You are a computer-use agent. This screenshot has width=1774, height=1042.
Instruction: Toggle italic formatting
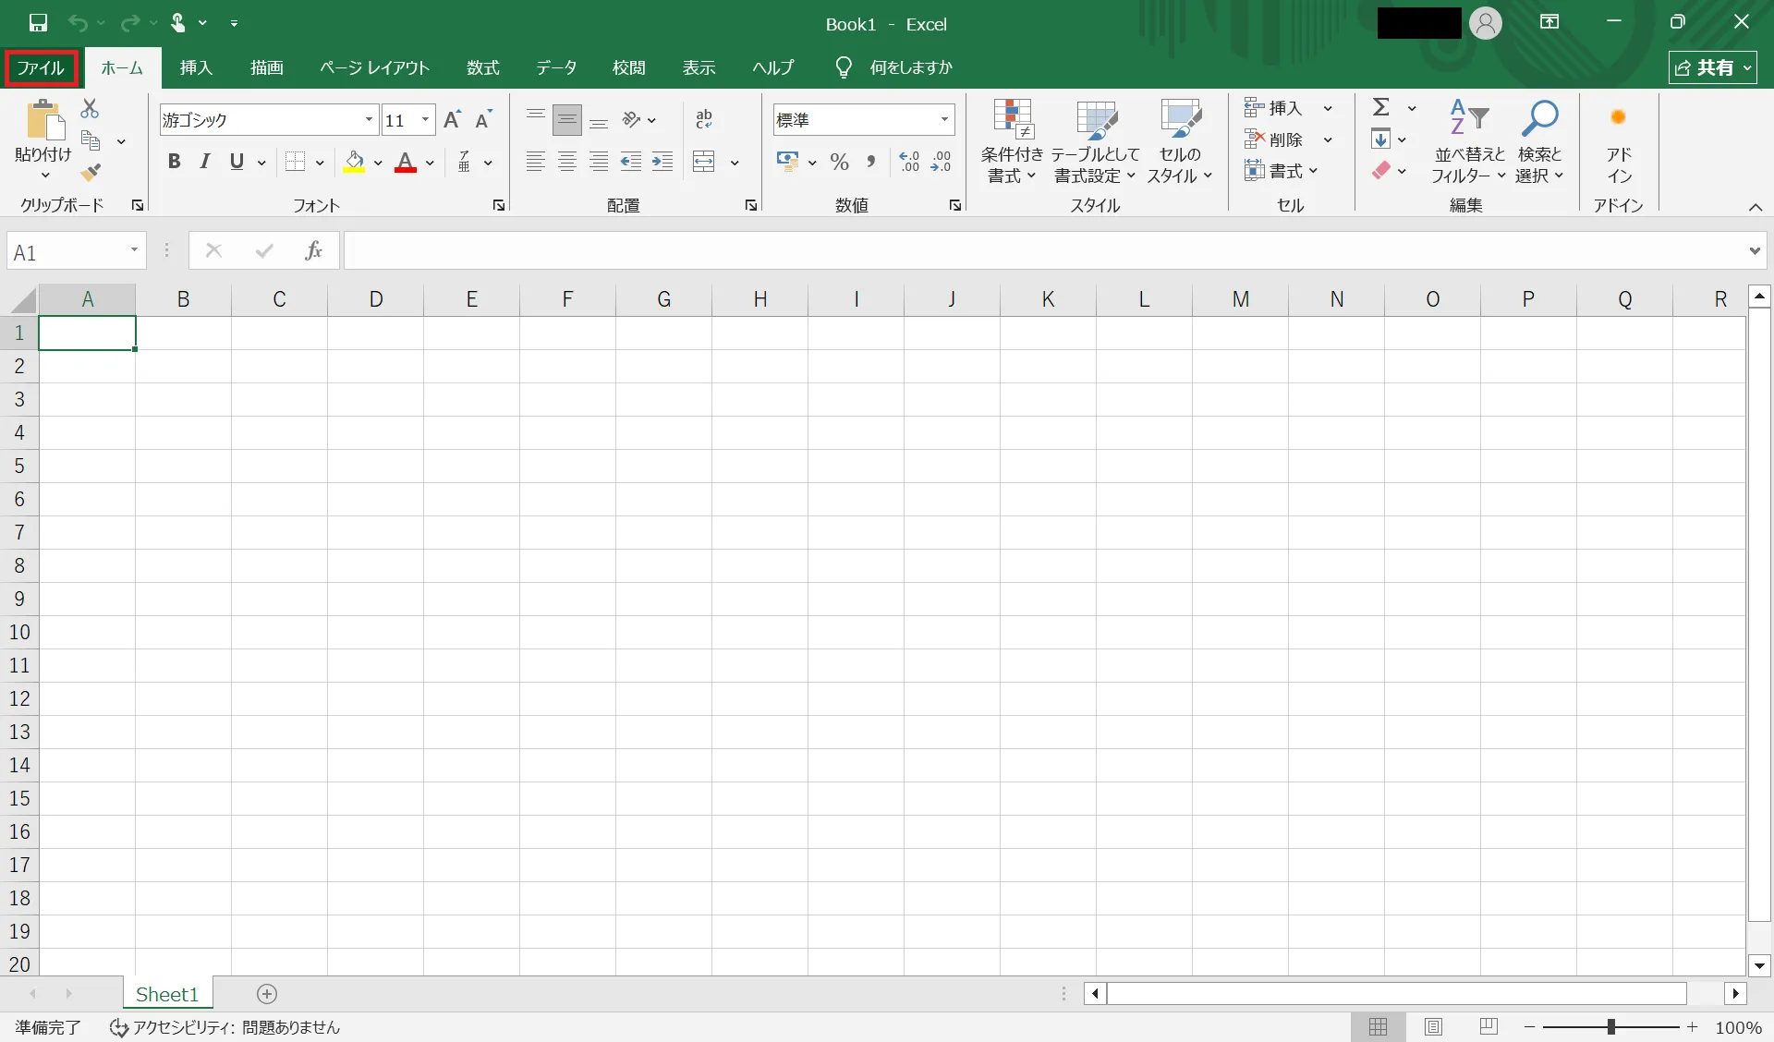pos(205,163)
